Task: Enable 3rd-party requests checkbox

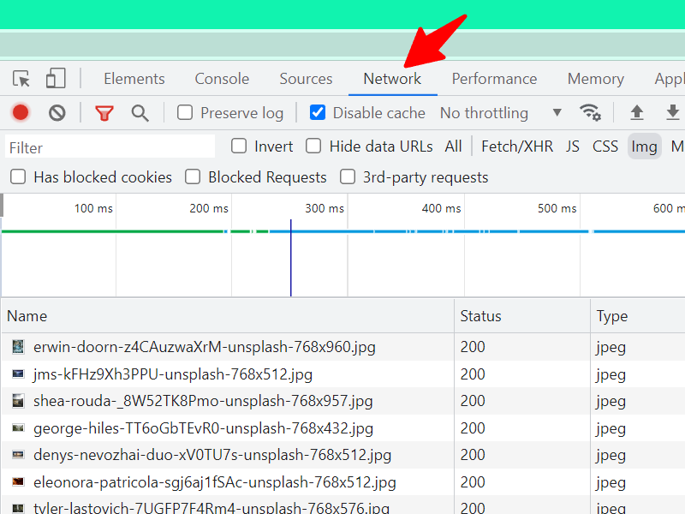Action: click(x=348, y=177)
